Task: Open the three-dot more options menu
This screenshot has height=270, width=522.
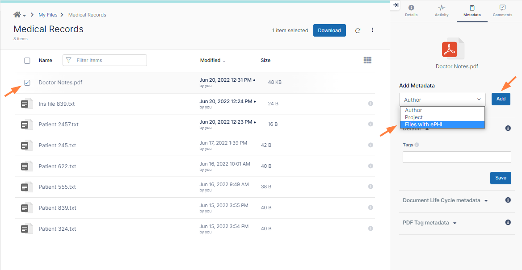Action: point(373,30)
